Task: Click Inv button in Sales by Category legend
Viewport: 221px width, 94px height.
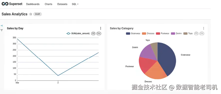Action: [x=202, y=33]
